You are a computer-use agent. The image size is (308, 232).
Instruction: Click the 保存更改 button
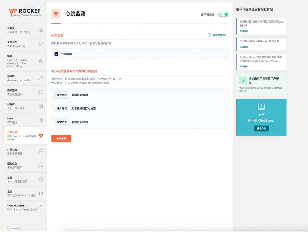click(x=61, y=138)
